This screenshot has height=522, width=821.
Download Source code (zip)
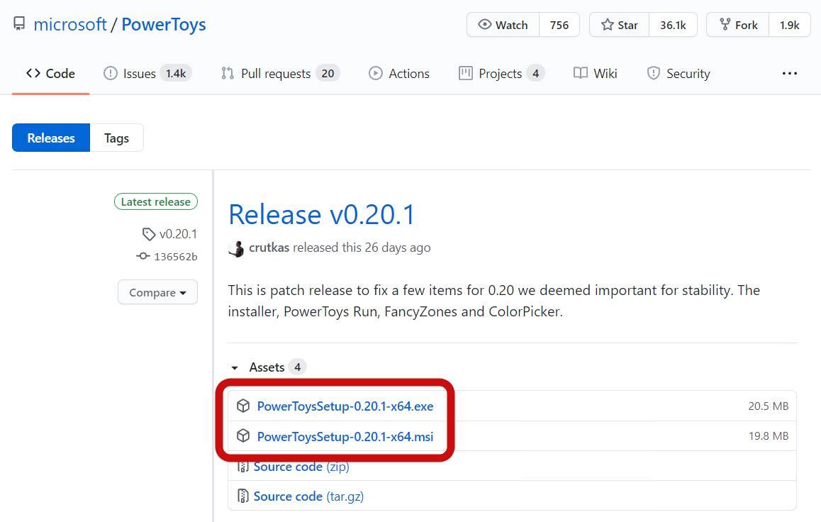pyautogui.click(x=301, y=467)
